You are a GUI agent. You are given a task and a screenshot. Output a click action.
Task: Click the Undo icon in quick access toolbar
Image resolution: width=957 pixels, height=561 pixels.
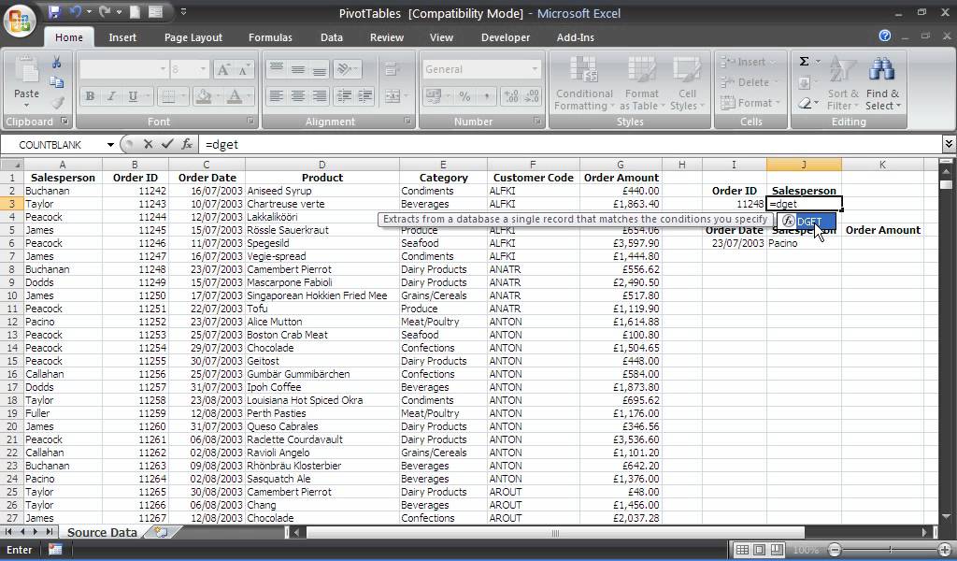pyautogui.click(x=75, y=11)
